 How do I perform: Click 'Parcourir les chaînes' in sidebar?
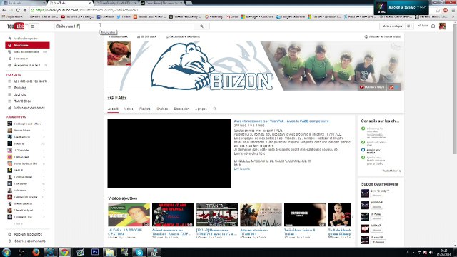[27, 234]
